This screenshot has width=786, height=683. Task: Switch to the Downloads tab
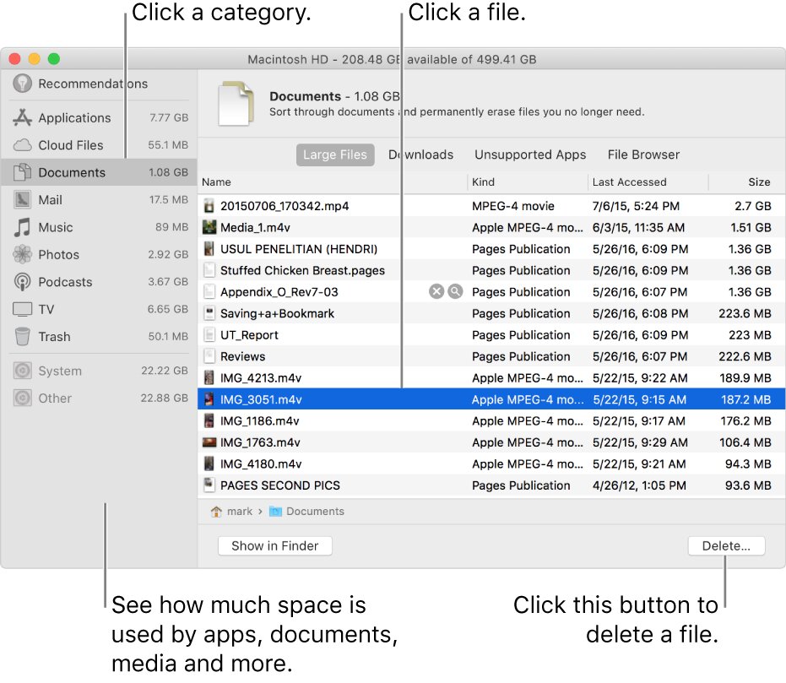coord(420,154)
